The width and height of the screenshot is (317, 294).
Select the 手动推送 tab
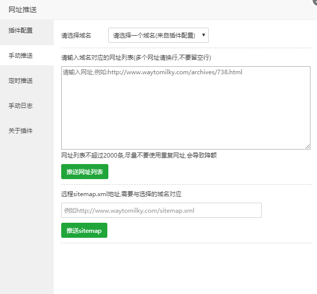point(27,55)
